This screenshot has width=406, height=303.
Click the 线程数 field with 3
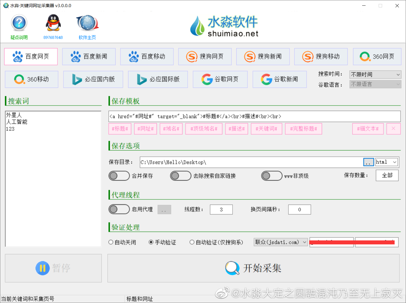[221, 210]
